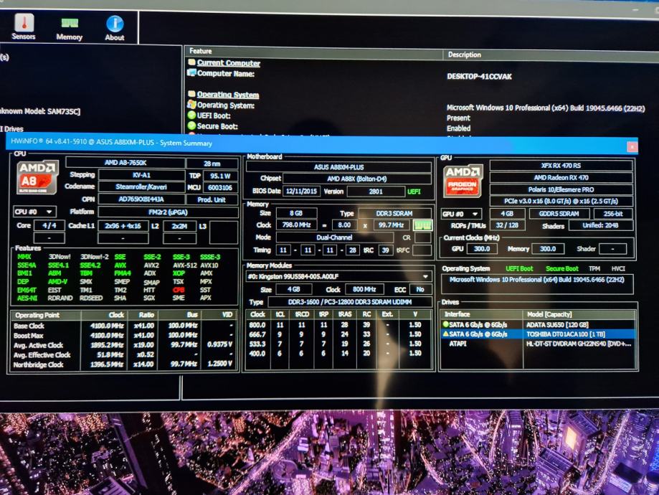Click the BIOS version 2801 field
Viewport: 659px width, 495px height.
376,192
